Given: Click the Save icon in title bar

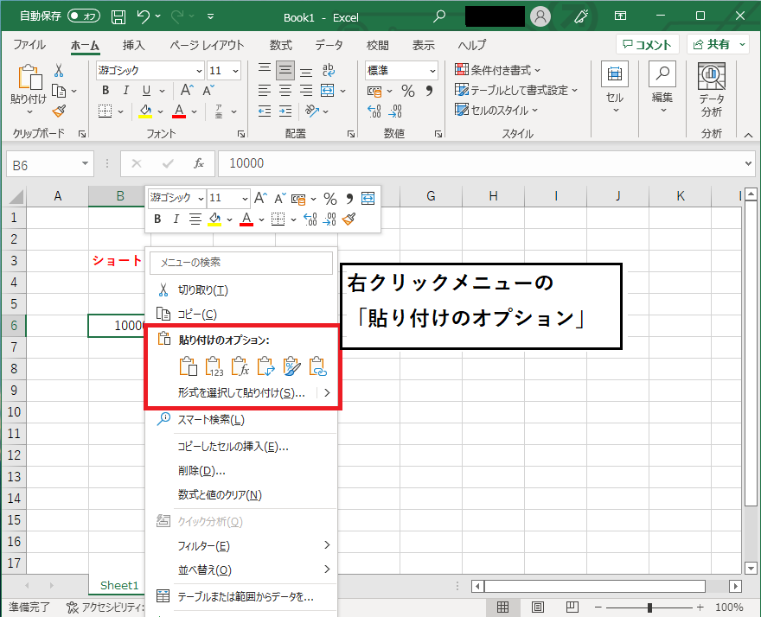Looking at the screenshot, I should click(x=118, y=17).
